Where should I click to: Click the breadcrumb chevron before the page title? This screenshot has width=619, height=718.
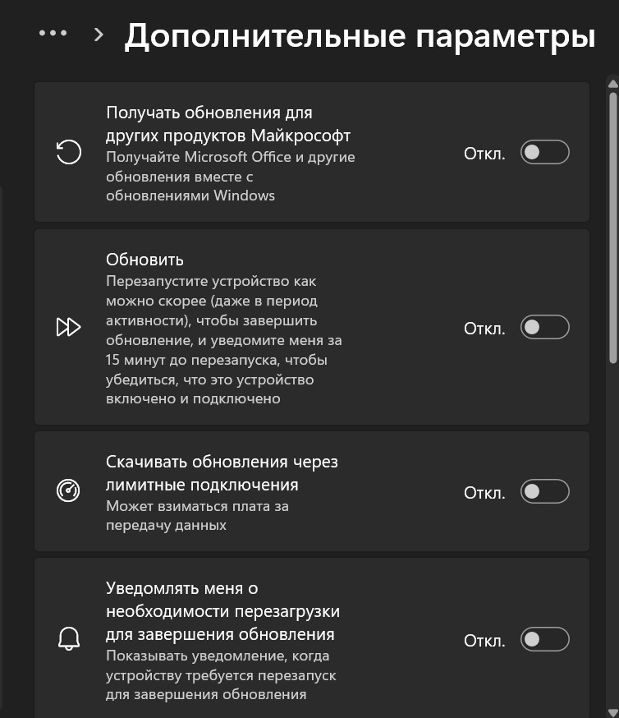click(x=99, y=35)
